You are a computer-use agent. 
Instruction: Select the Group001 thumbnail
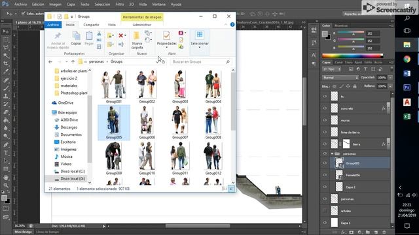pyautogui.click(x=114, y=87)
